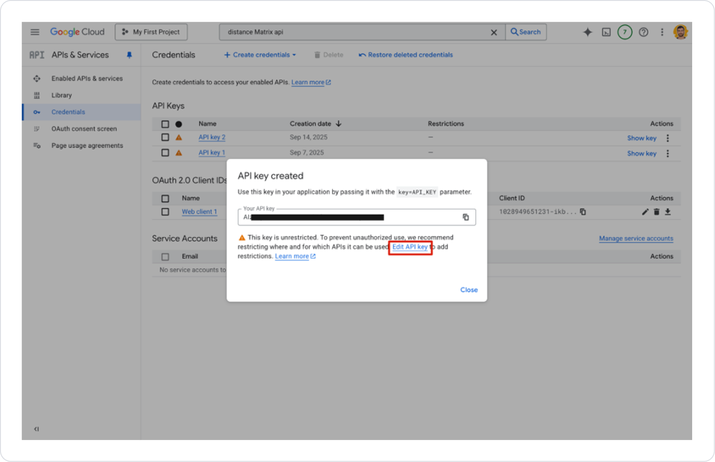The width and height of the screenshot is (715, 462).
Task: Click the Google Cloud logo
Action: tap(77, 32)
